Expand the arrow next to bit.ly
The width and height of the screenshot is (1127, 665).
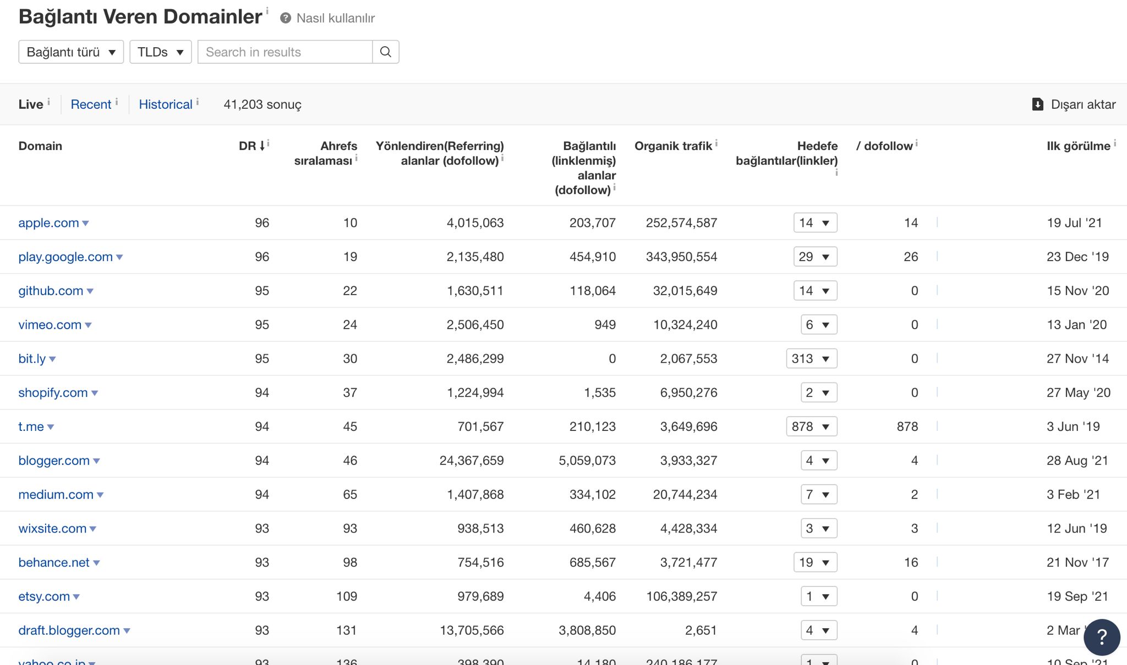(52, 359)
